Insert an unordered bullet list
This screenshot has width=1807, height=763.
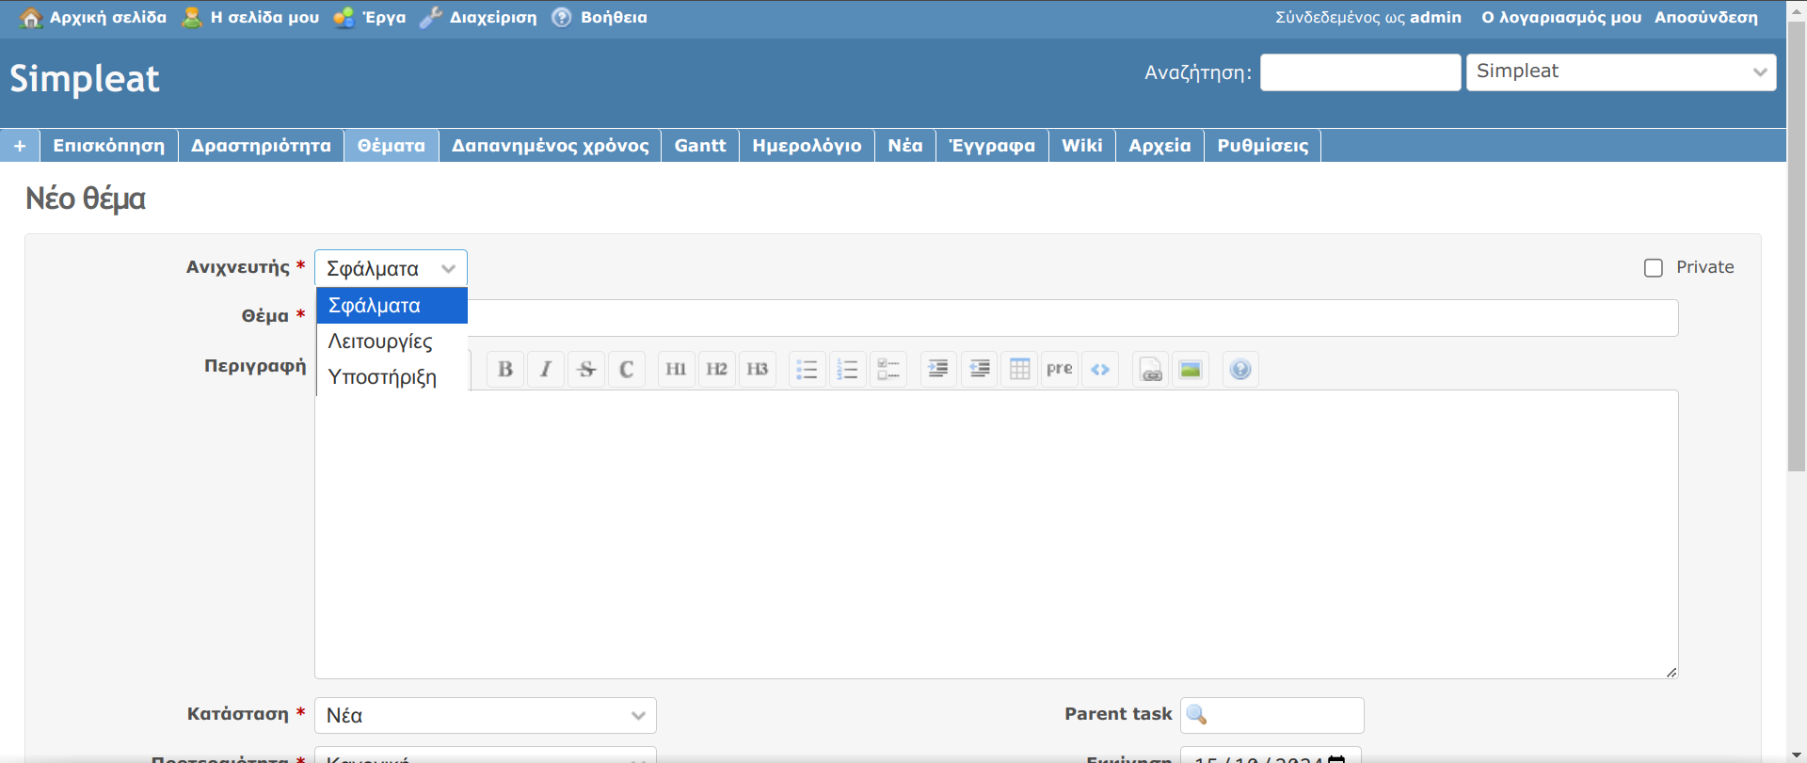[807, 369]
